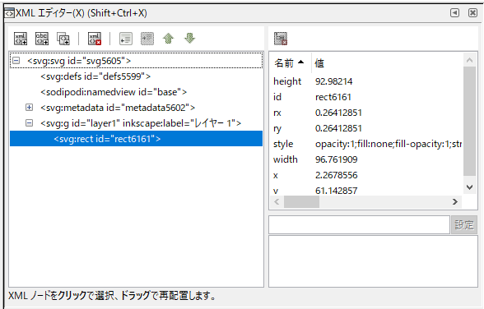Image resolution: width=484 pixels, height=309 pixels.
Task: Select the height attribute name
Action: click(287, 81)
